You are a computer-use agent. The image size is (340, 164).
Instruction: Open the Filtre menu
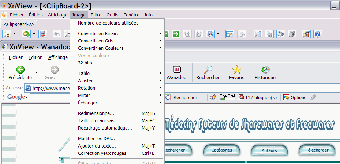tap(96, 15)
